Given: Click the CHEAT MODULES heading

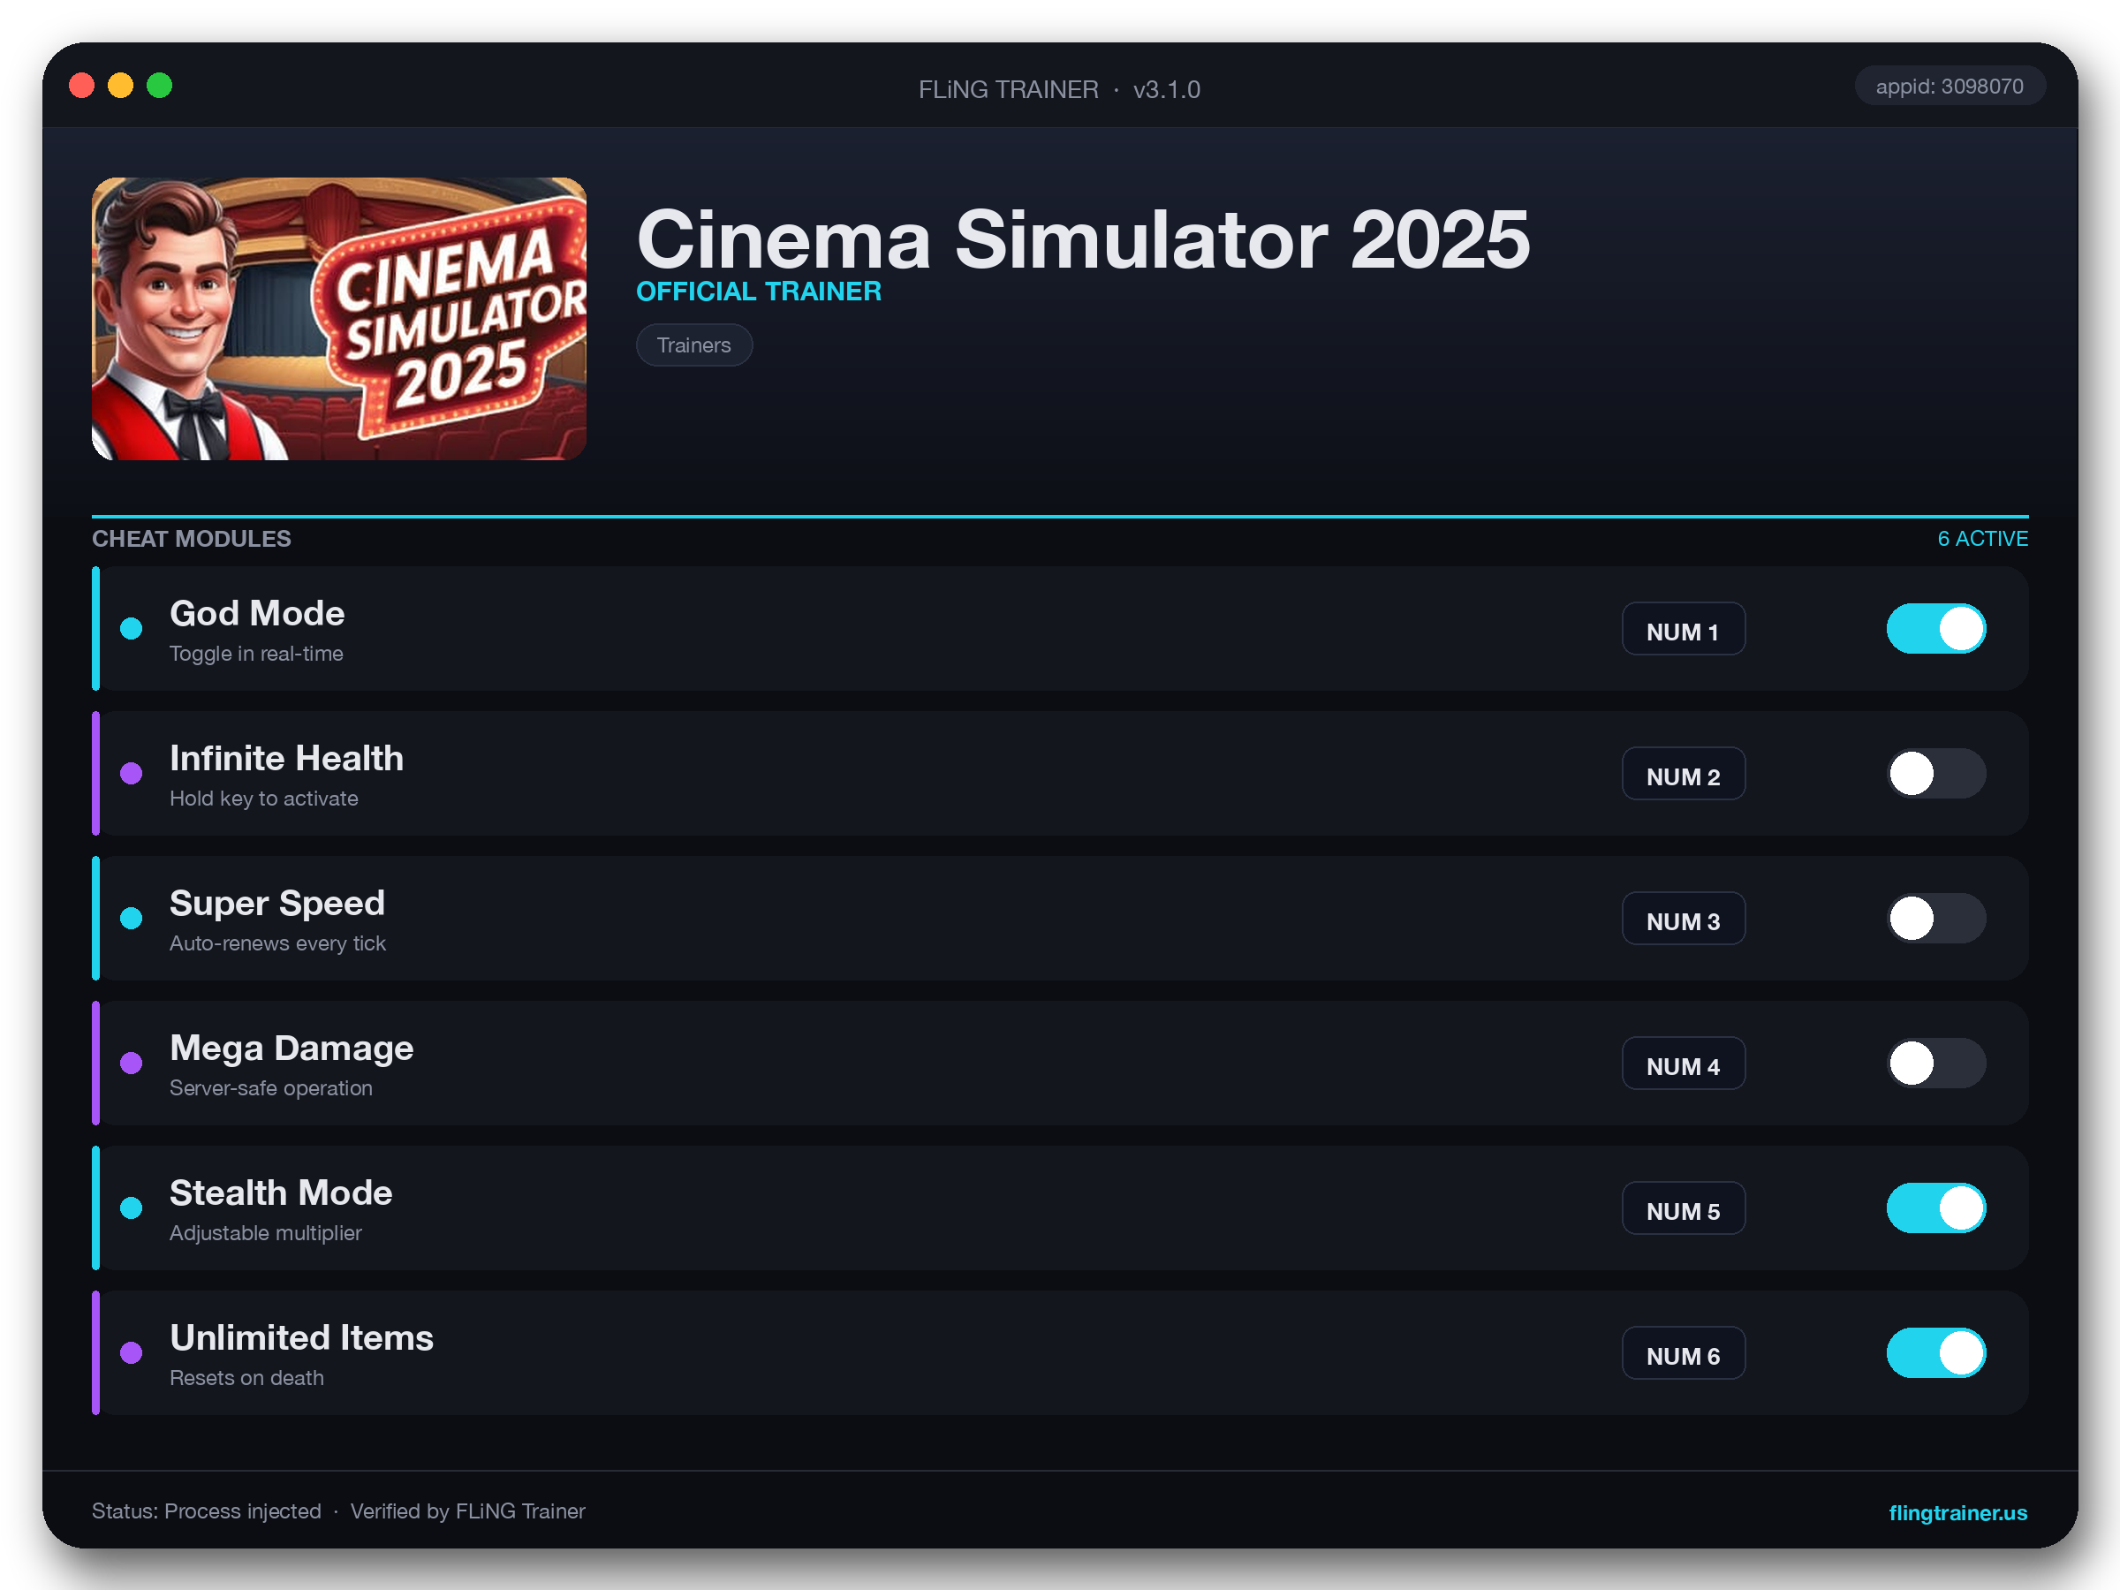Looking at the screenshot, I should 191,539.
